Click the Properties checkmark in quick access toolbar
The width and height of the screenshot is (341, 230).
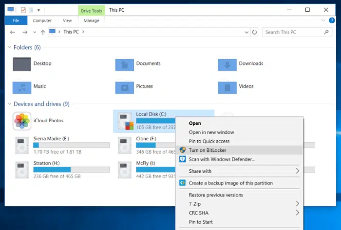click(23, 10)
